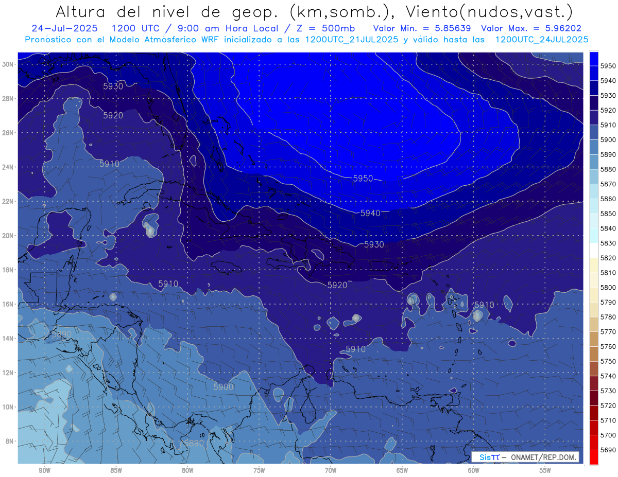Click the '18N' latitude axis label
The image size is (618, 477).
pyautogui.click(x=7, y=270)
